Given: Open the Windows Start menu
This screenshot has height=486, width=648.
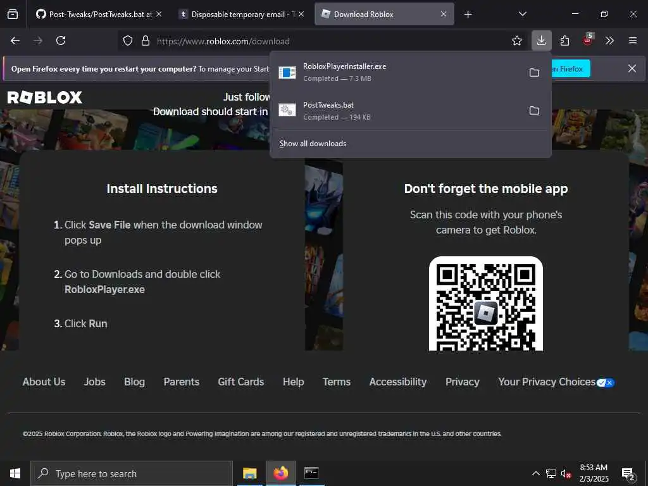Looking at the screenshot, I should pyautogui.click(x=15, y=473).
